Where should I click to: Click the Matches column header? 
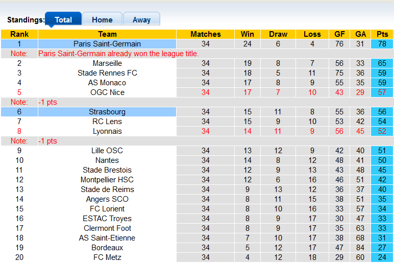(206, 34)
